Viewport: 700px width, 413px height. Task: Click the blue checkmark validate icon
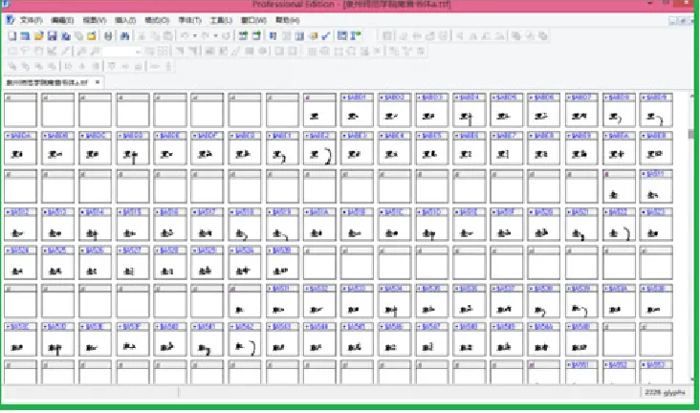pyautogui.click(x=326, y=36)
